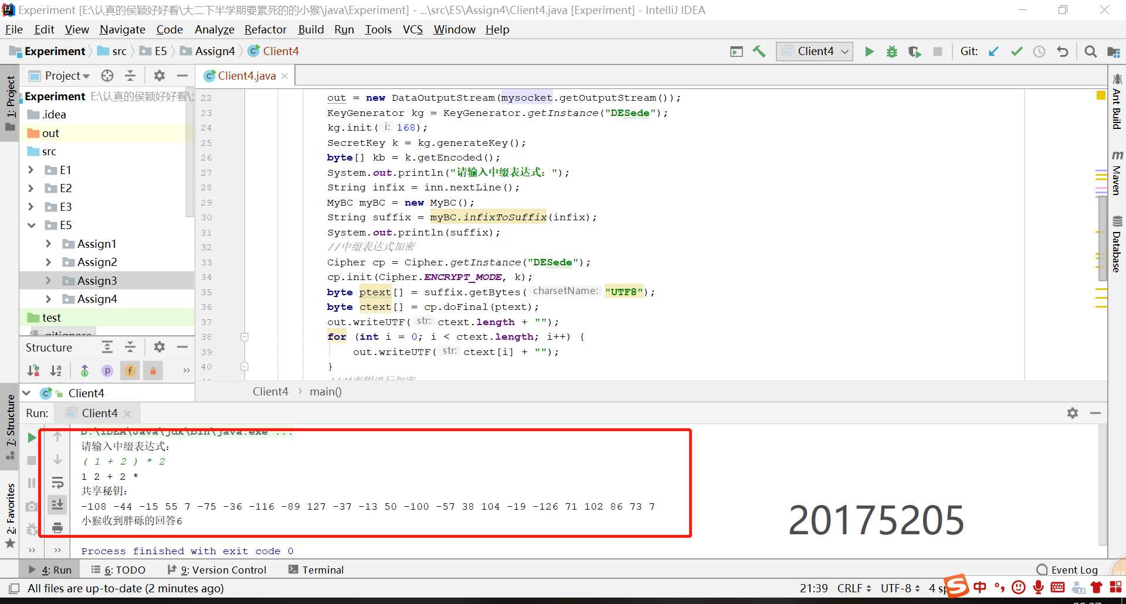Expand the Assign4 folder
1126x604 pixels.
(49, 299)
